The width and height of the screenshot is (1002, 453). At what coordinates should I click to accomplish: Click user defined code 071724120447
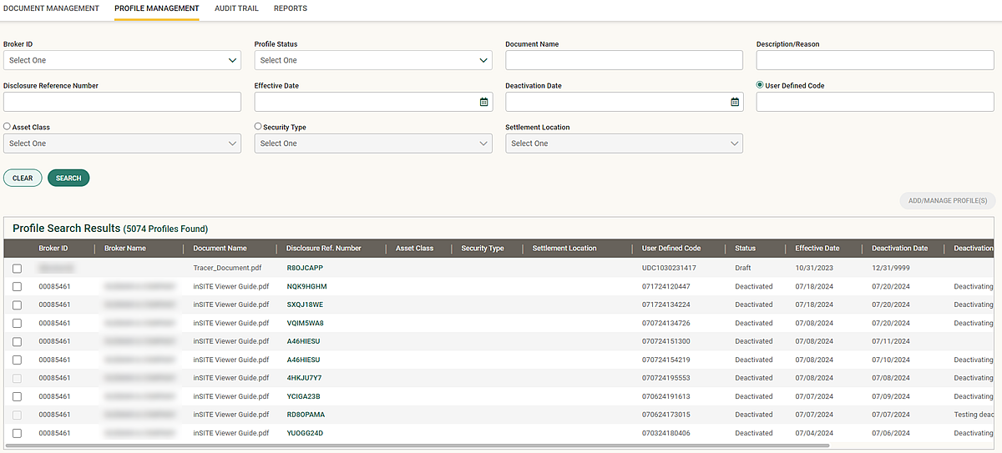[666, 287]
